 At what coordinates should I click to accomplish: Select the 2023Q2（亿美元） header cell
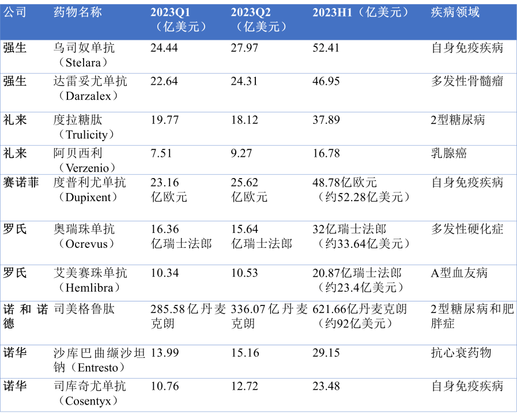[259, 20]
